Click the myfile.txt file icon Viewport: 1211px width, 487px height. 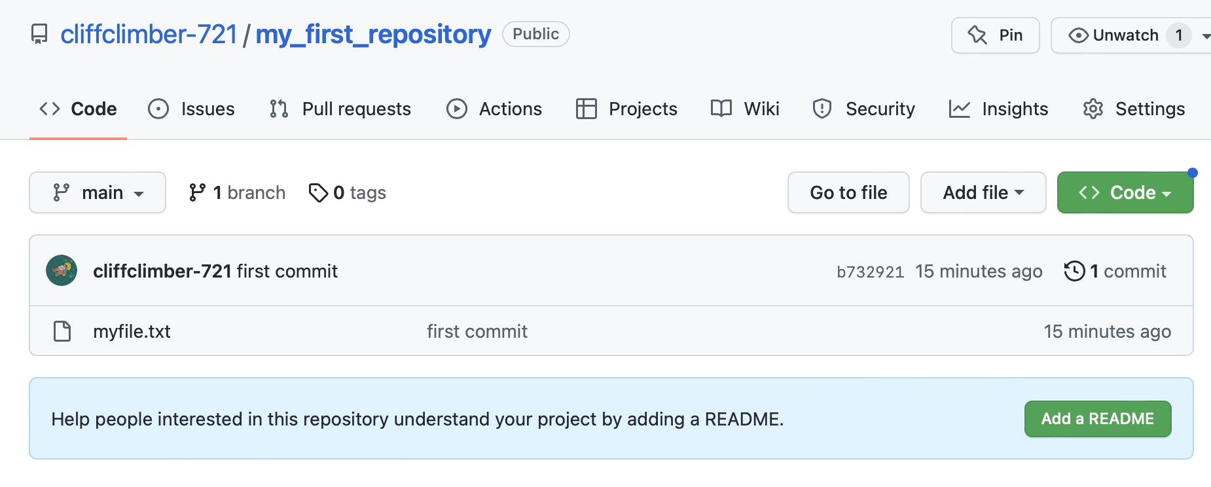tap(62, 331)
